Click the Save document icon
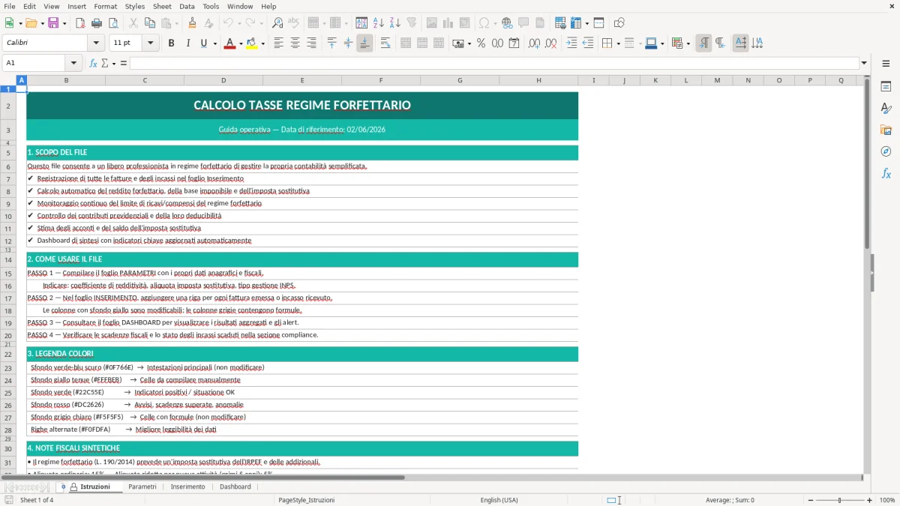The image size is (900, 506). click(53, 23)
